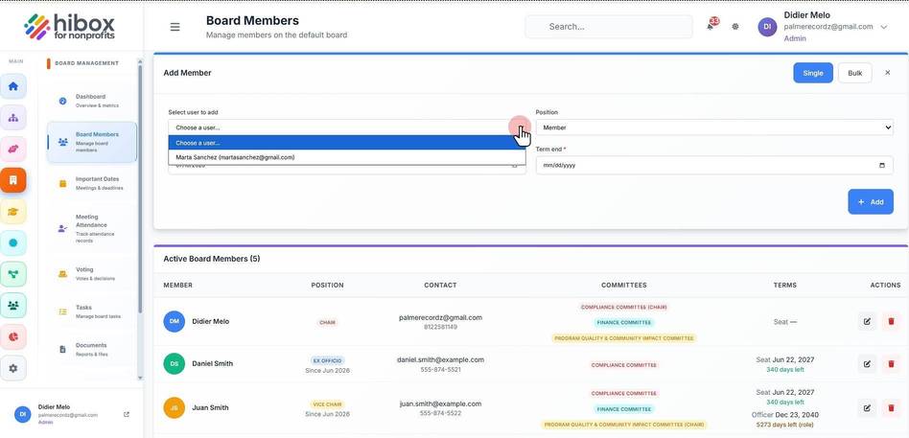Click the Term end date field
Viewport: 909px width, 438px height.
(714, 165)
